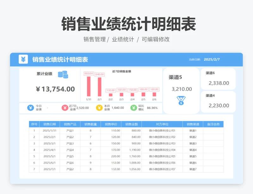Click the 销售产品 column header

tap(70, 124)
